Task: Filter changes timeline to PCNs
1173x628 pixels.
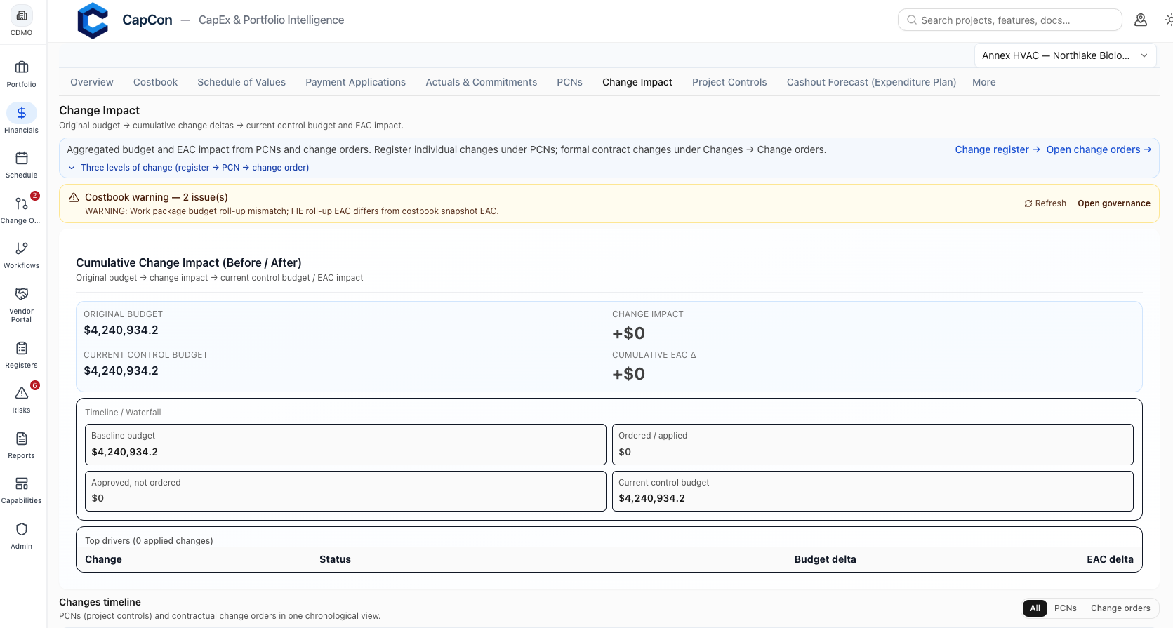Action: tap(1065, 608)
